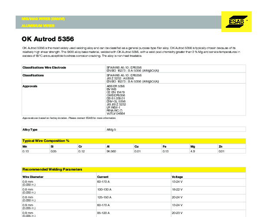The width and height of the screenshot is (267, 217).
Task: Select the 'RINA WC (*)' approval
Action: [x=115, y=111]
